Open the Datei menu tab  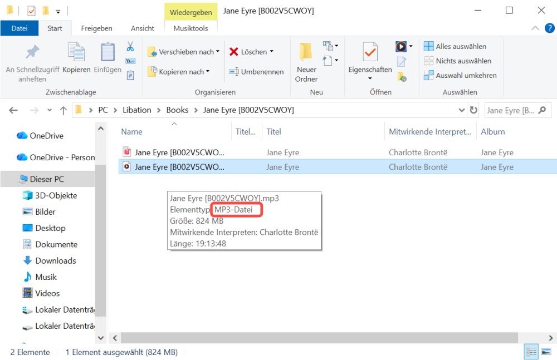tap(19, 28)
